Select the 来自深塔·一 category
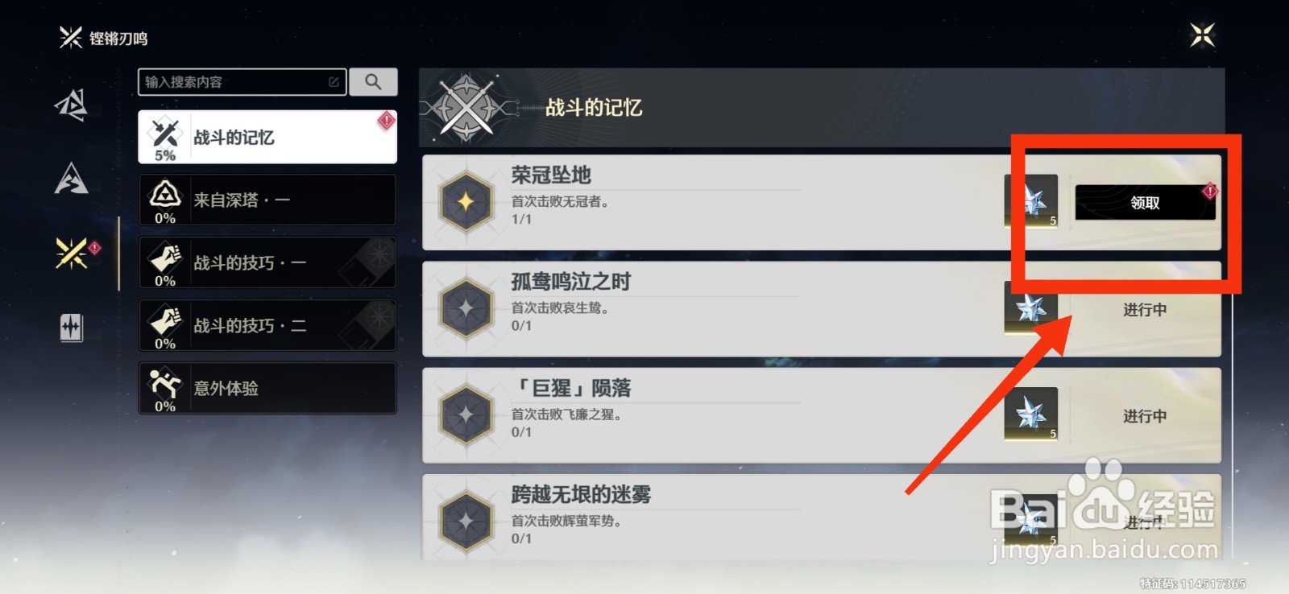 click(x=267, y=200)
